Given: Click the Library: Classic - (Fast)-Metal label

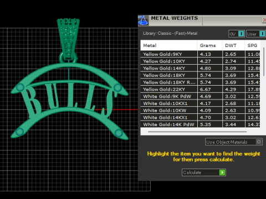Looking at the screenshot, I should [x=170, y=33].
